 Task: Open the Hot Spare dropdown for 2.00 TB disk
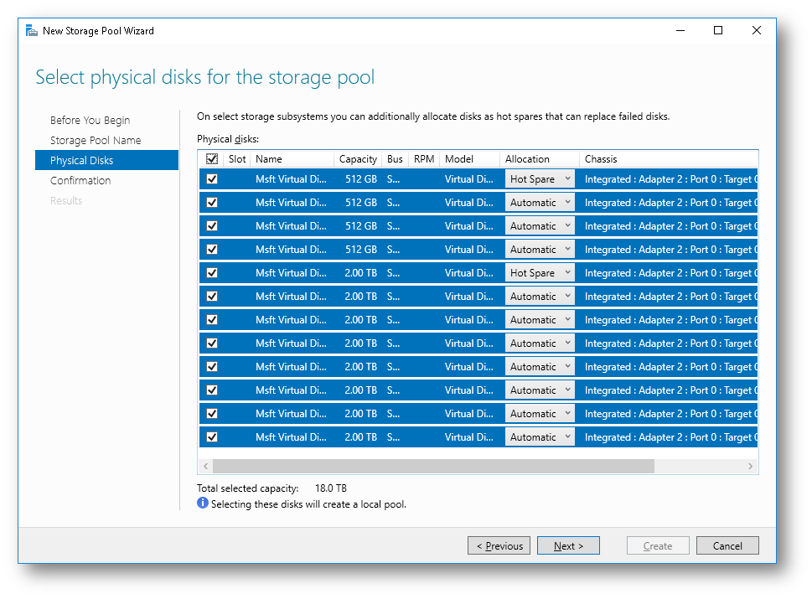540,273
